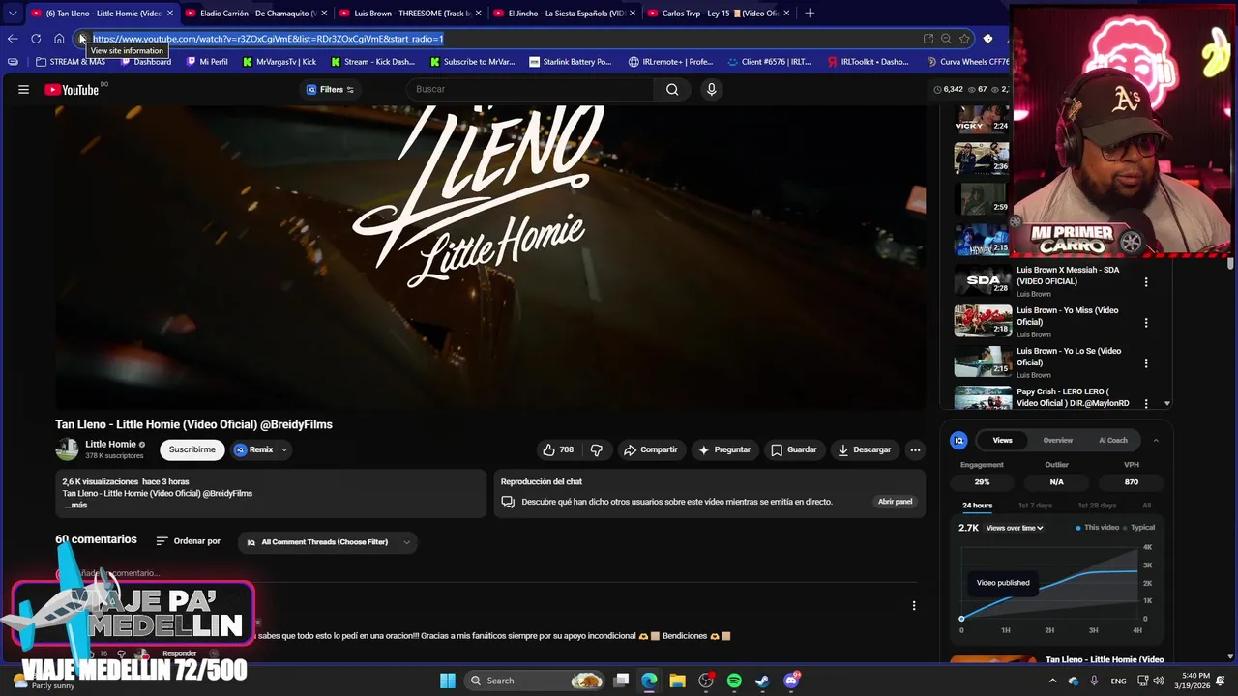The height and width of the screenshot is (696, 1238).
Task: Open the Views over time dropdown
Action: pos(1015,528)
